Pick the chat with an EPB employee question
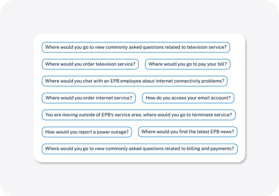The height and width of the screenshot is (196, 279). pyautogui.click(x=134, y=81)
